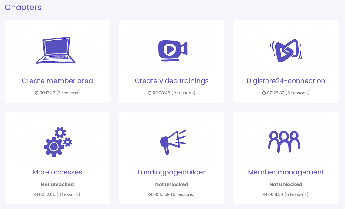The image size is (345, 209).
Task: Click the Chapters section heading
Action: point(23,8)
